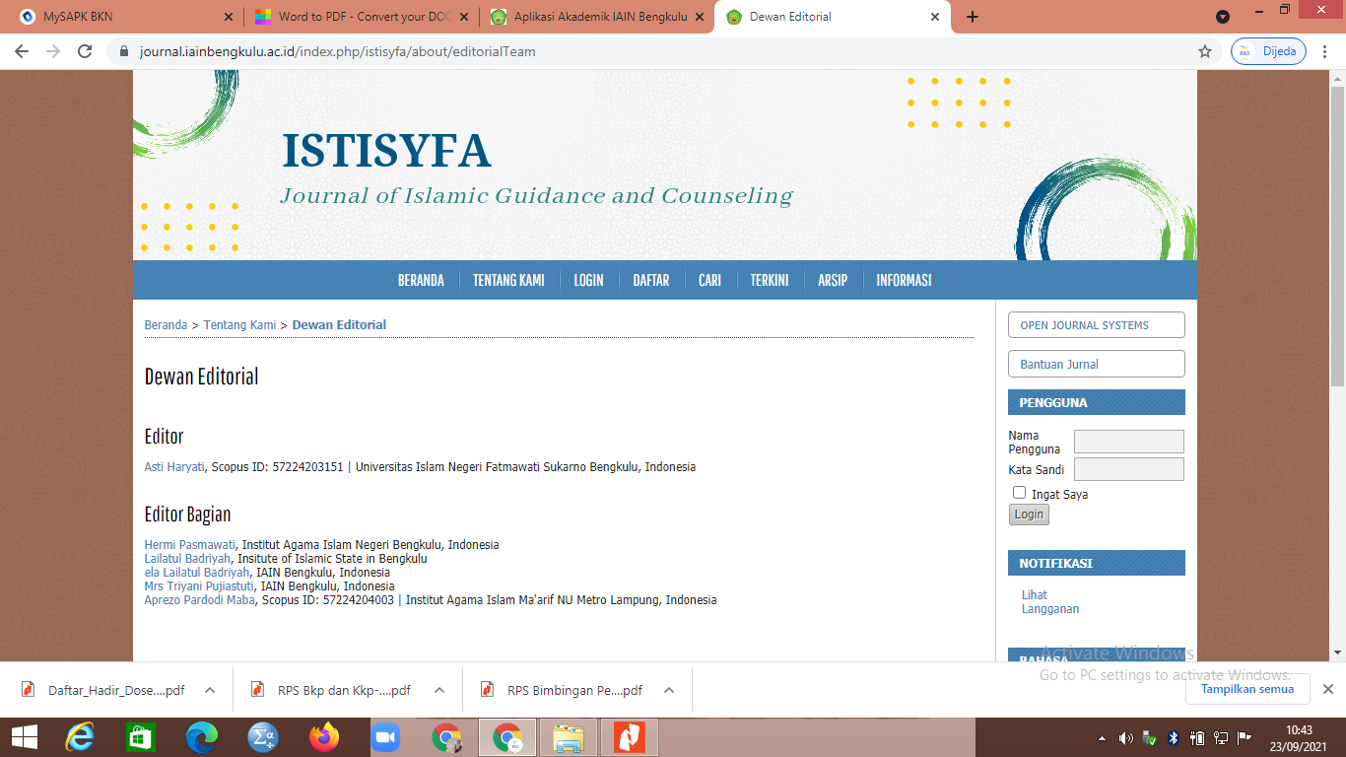Expand options for Daftar_Hadir_Dose download

point(210,690)
